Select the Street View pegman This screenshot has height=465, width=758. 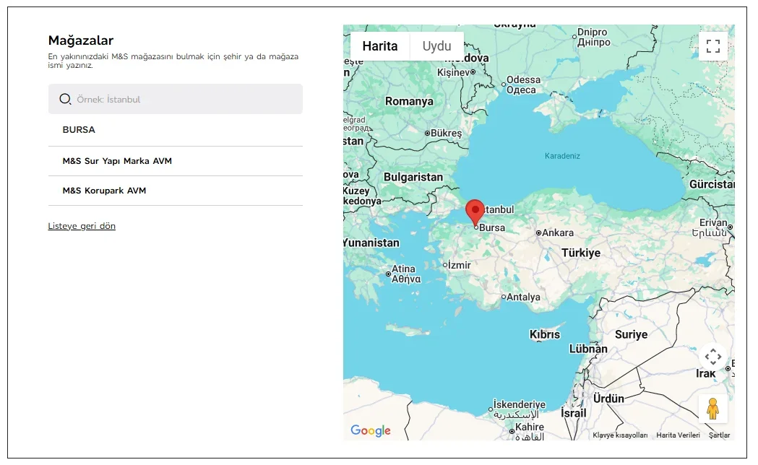pos(712,409)
